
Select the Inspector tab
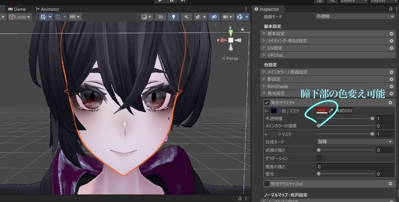(x=267, y=9)
